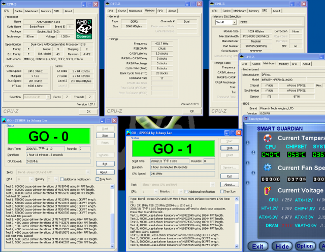Select Memory tab in Mainboard CPU-Z window
325x252 pixels.
(284, 64)
